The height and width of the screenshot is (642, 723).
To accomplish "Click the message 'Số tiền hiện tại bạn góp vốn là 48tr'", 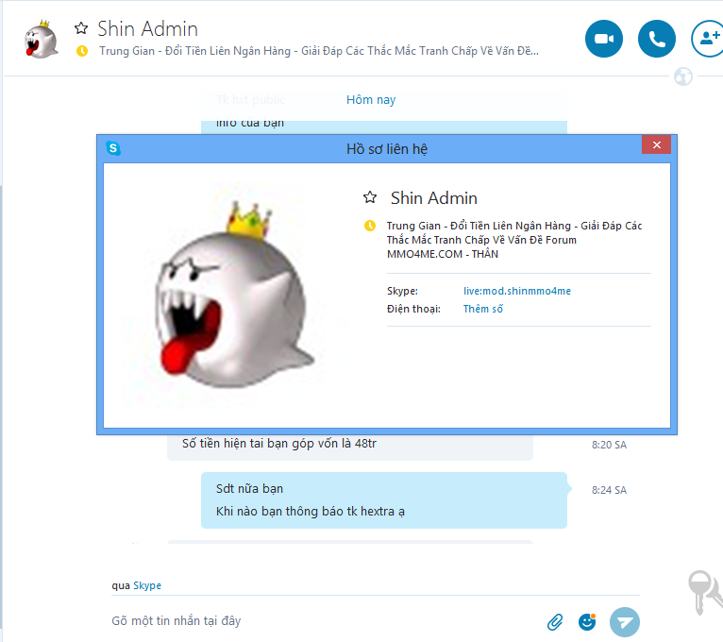I will (x=279, y=443).
